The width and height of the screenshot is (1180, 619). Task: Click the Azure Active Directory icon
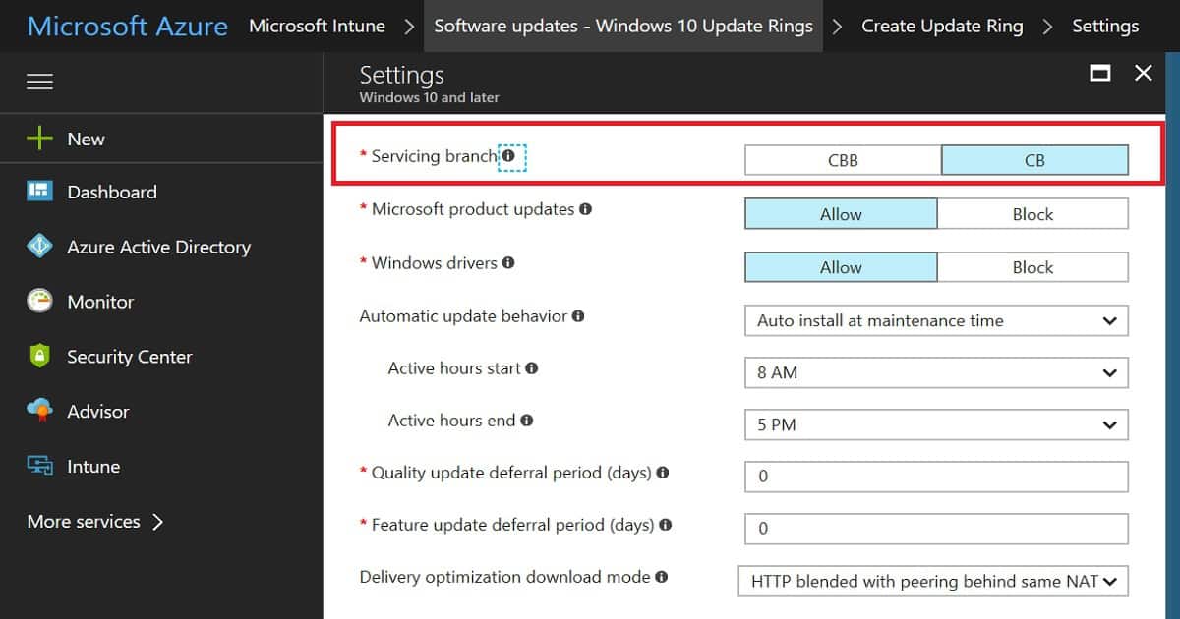[x=39, y=247]
